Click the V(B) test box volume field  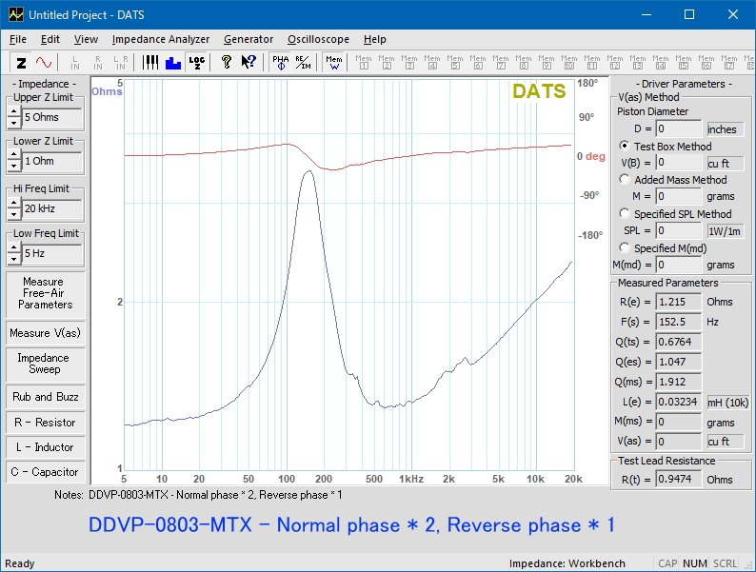678,163
